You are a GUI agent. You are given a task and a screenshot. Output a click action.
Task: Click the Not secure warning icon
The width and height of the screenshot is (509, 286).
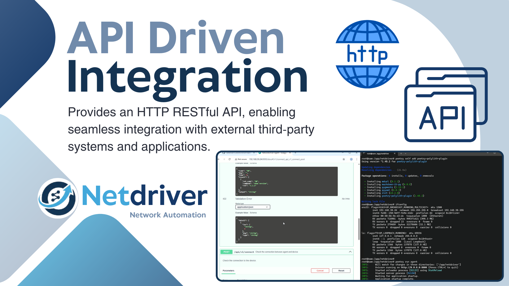click(236, 159)
